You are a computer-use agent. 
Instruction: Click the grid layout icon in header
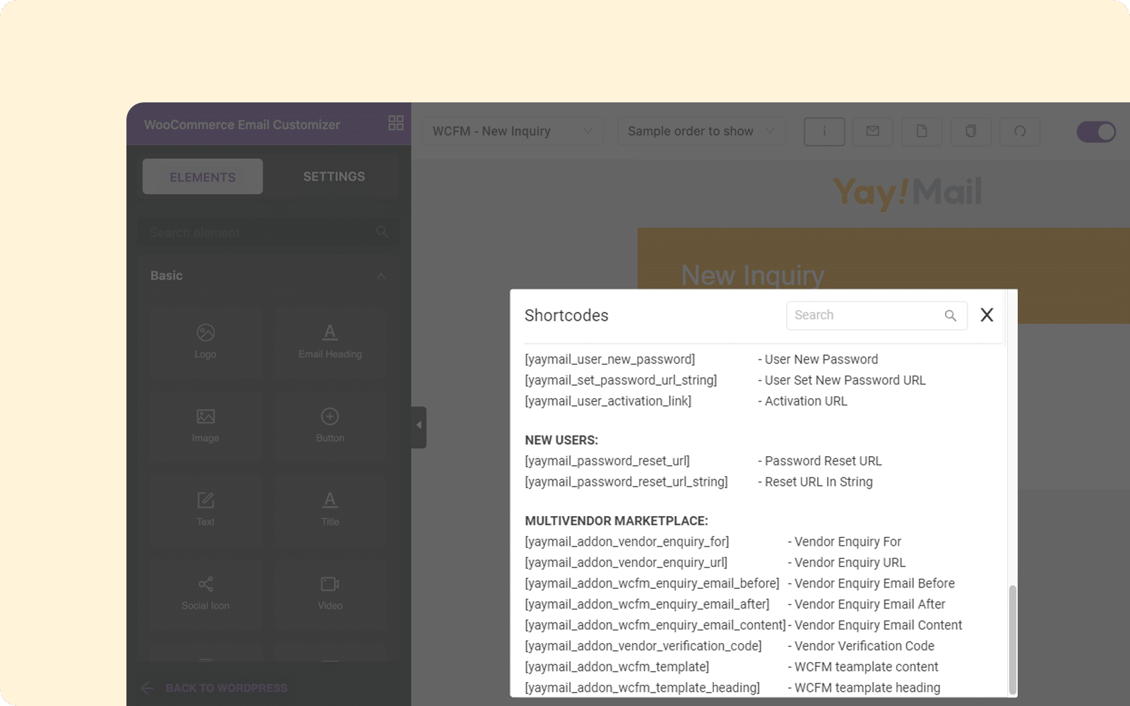point(395,123)
